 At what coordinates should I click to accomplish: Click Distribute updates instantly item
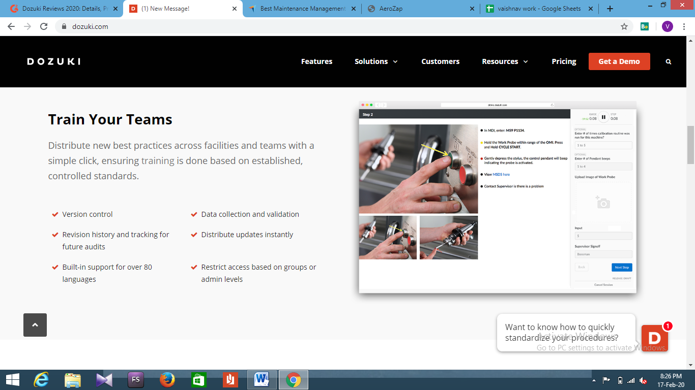point(247,235)
